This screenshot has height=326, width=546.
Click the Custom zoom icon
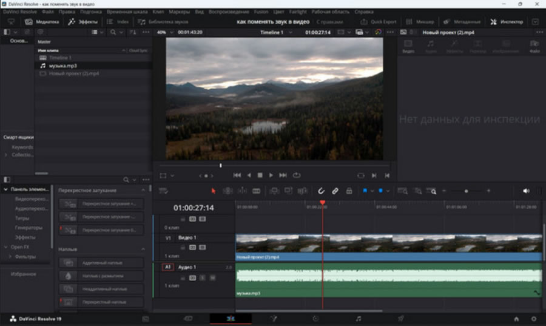click(431, 191)
